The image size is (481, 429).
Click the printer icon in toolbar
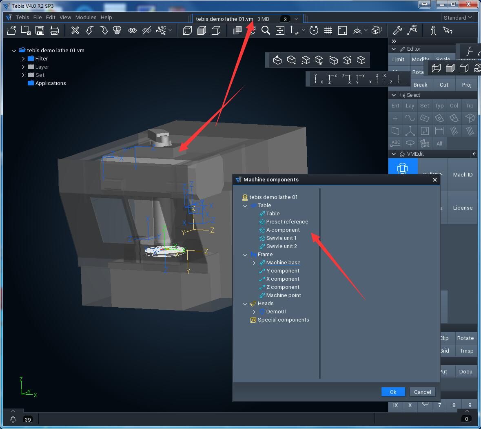[x=54, y=30]
